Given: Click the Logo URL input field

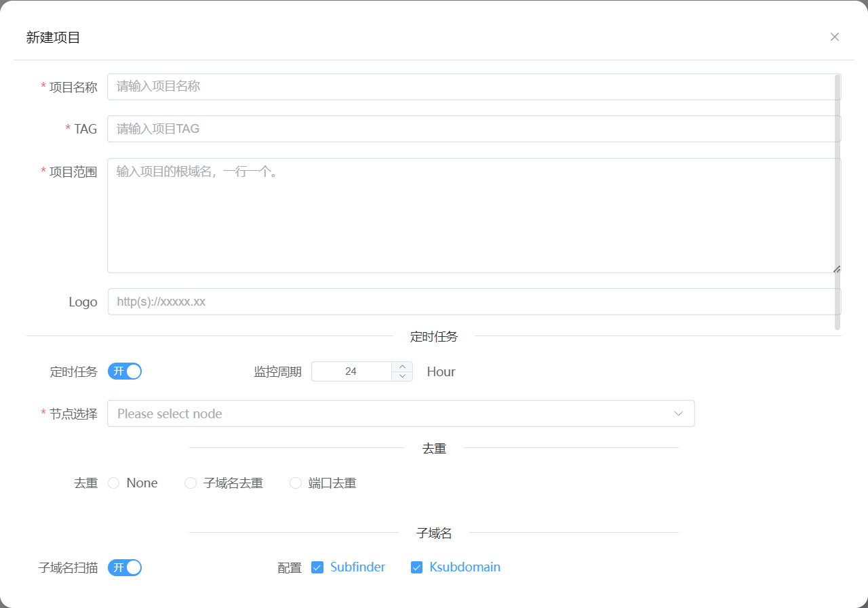Looking at the screenshot, I should [x=473, y=302].
